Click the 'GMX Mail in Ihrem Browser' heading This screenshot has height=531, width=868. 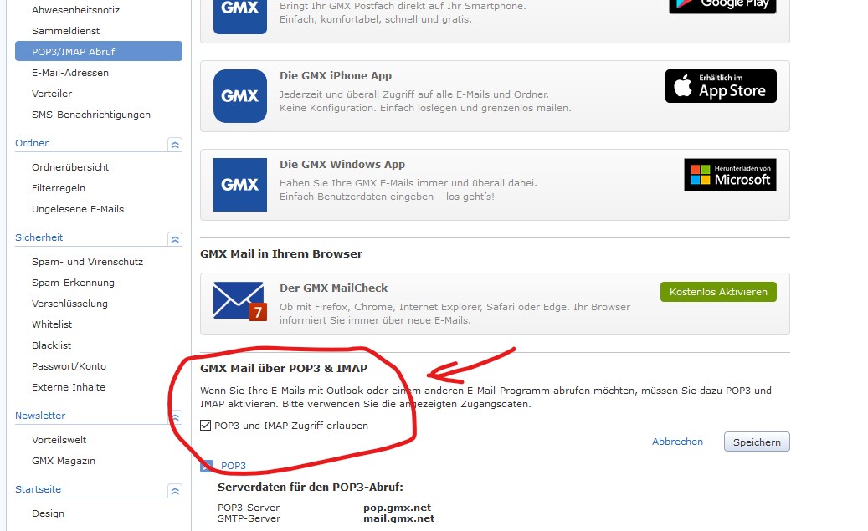pos(281,254)
